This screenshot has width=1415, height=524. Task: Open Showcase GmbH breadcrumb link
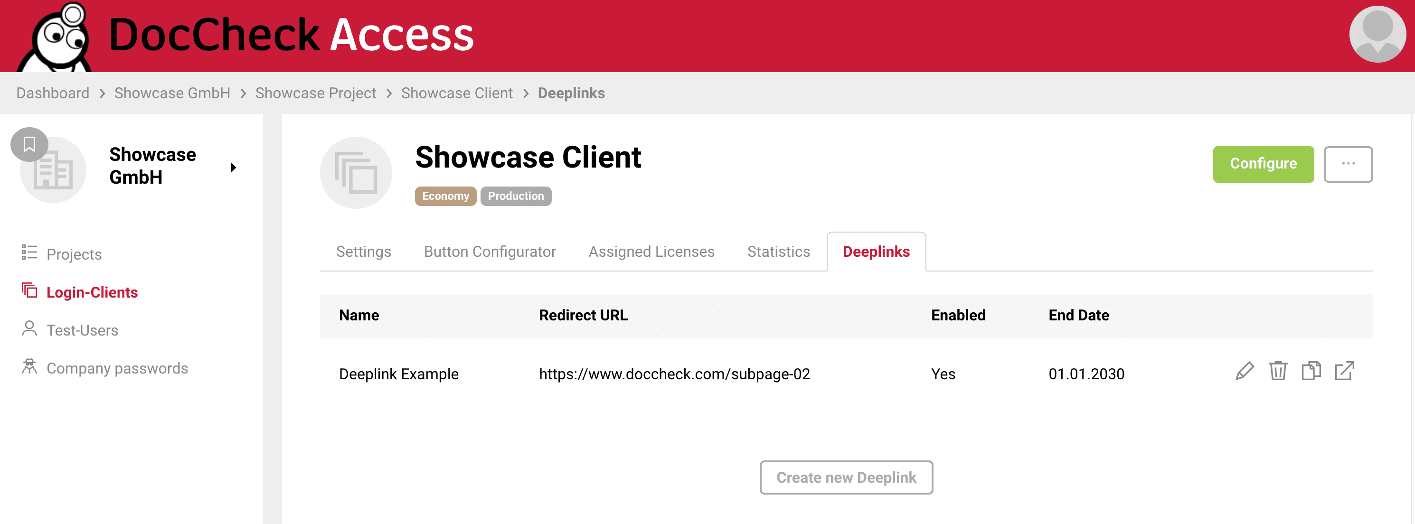click(172, 94)
